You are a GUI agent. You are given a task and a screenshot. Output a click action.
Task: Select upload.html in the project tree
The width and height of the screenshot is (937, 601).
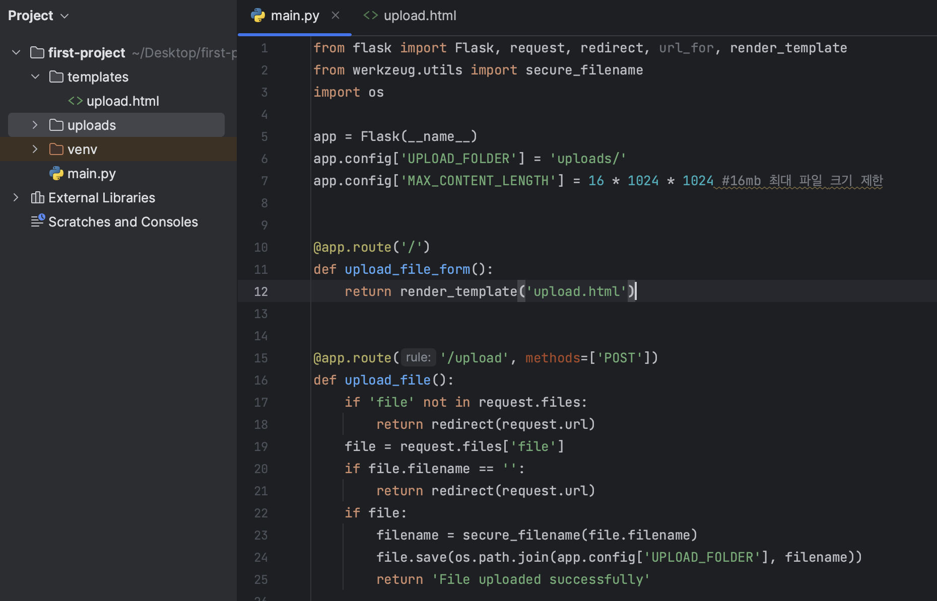122,101
